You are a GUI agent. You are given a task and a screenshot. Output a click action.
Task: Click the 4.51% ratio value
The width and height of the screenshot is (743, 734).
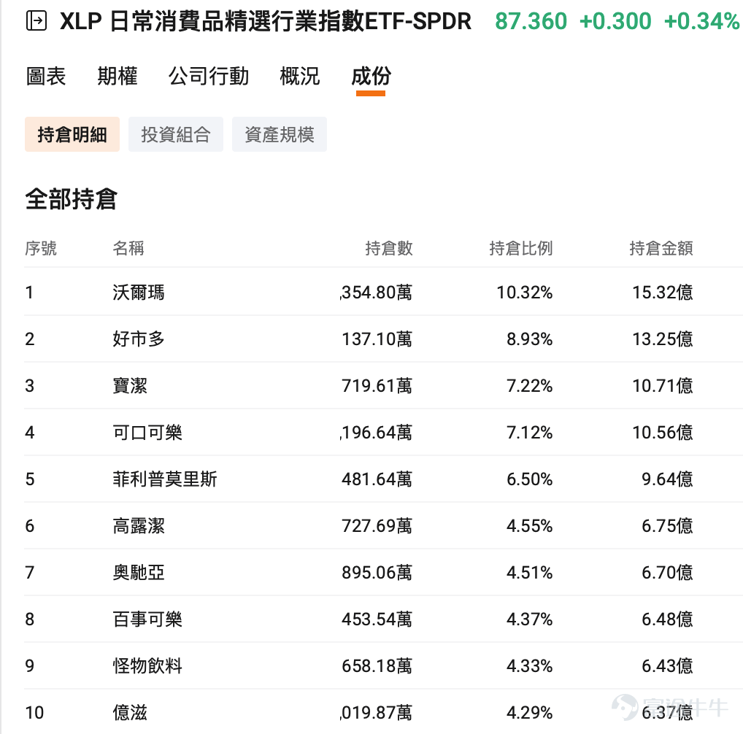pyautogui.click(x=530, y=573)
